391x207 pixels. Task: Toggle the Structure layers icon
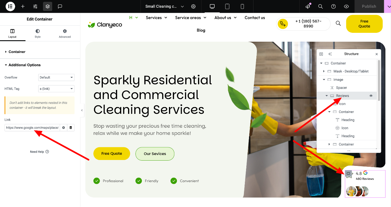pos(48,6)
